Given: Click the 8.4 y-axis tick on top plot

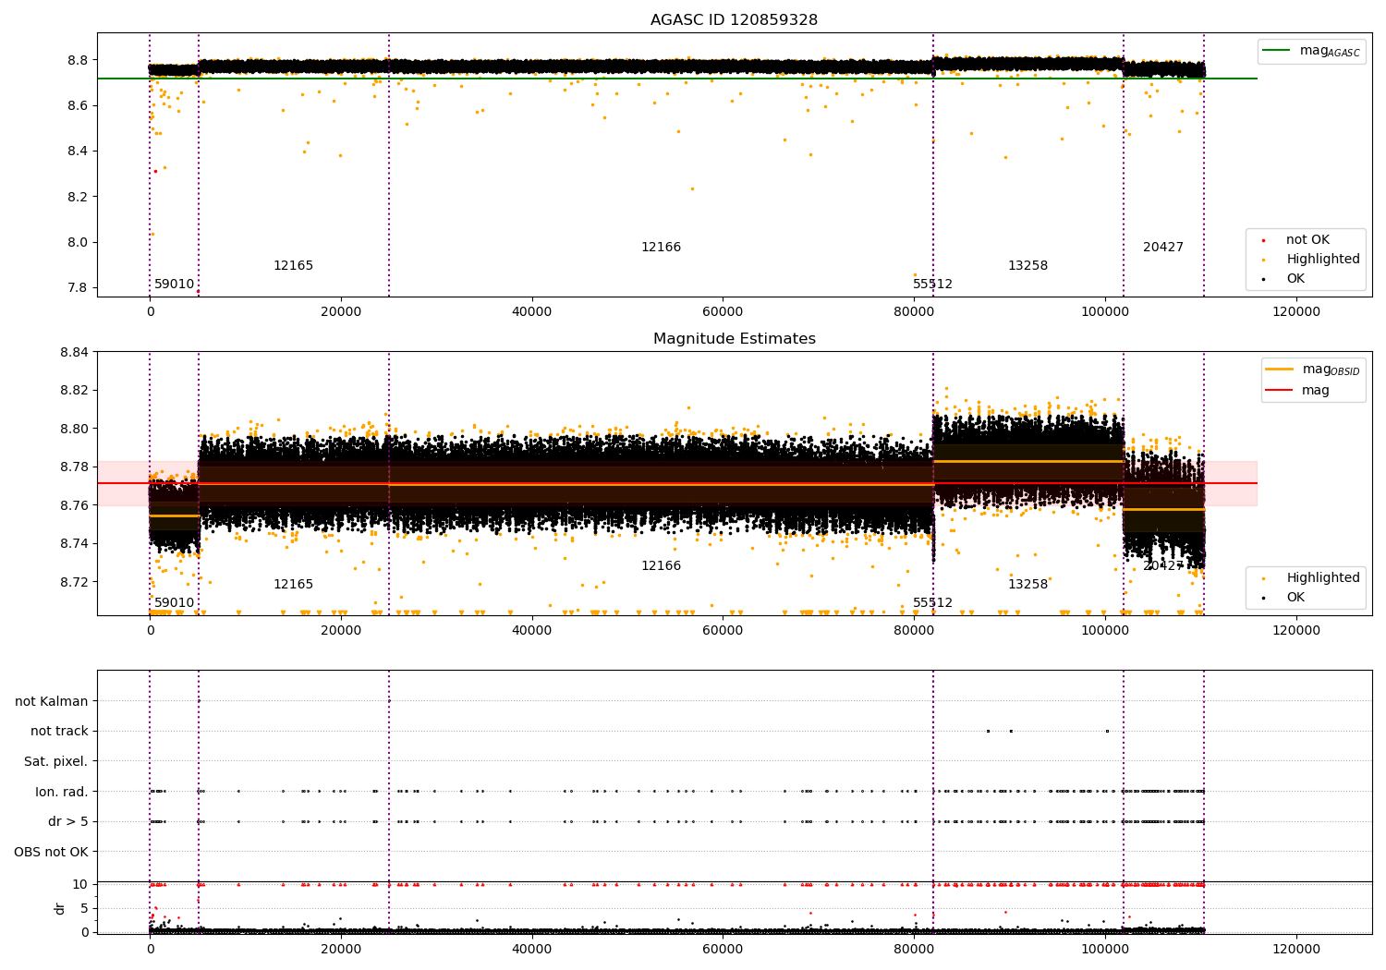Looking at the screenshot, I should (x=79, y=152).
